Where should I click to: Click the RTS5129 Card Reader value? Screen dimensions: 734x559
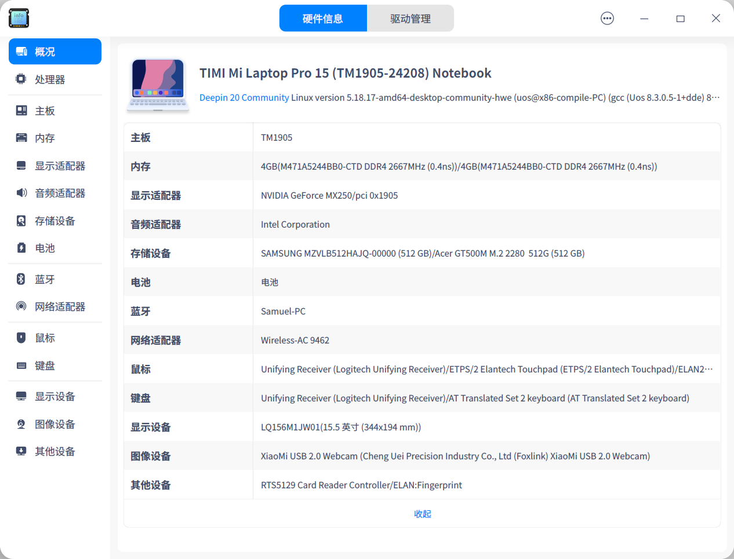[x=361, y=485]
